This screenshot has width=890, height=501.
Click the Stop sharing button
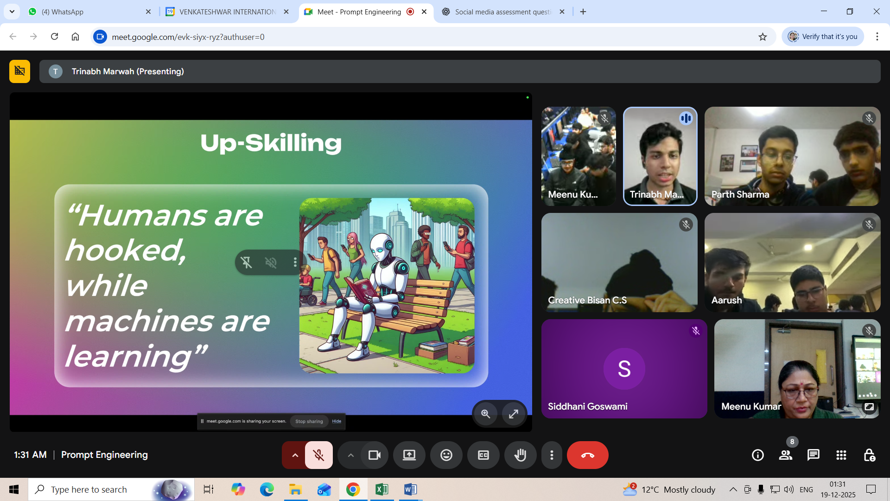click(309, 421)
